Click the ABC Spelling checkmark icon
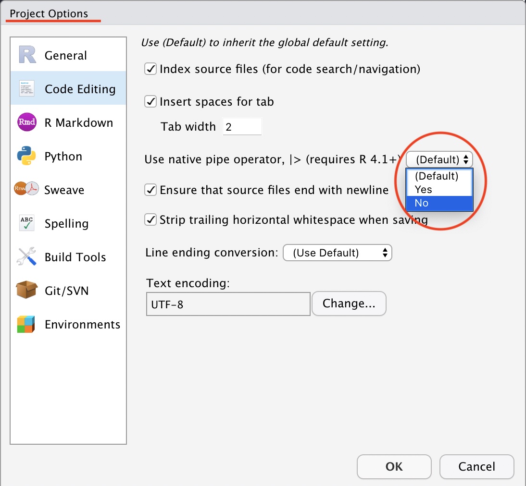The width and height of the screenshot is (526, 486). pyautogui.click(x=27, y=223)
